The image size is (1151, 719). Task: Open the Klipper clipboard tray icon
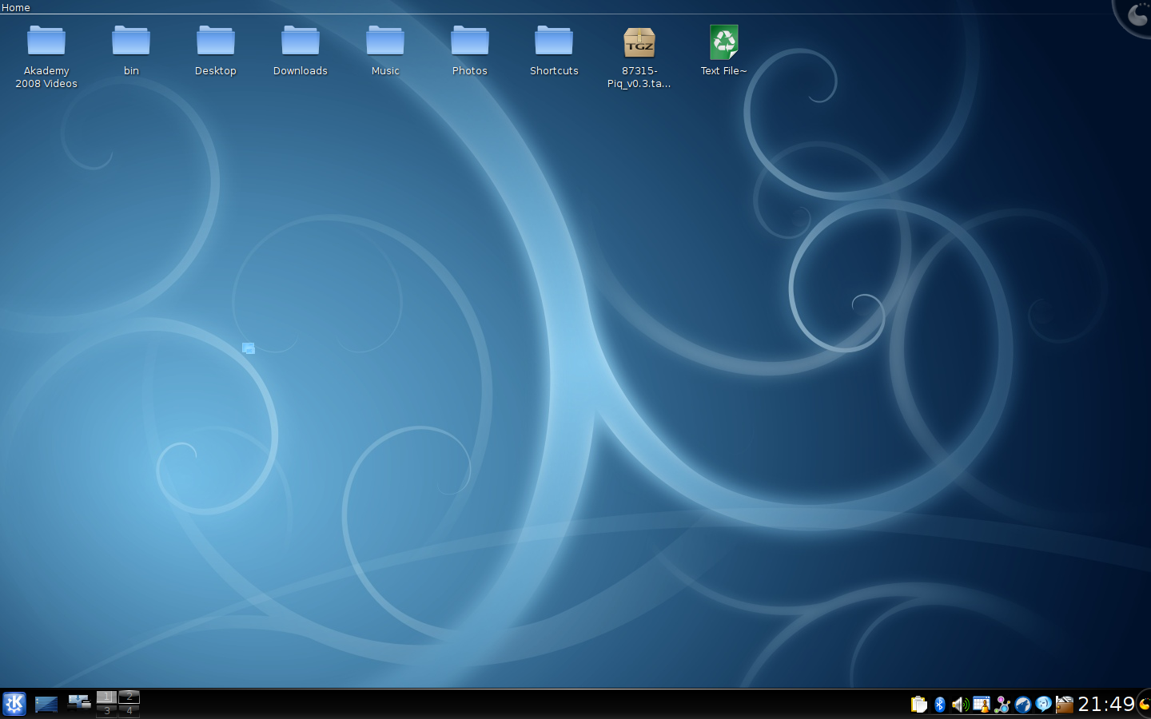(919, 705)
